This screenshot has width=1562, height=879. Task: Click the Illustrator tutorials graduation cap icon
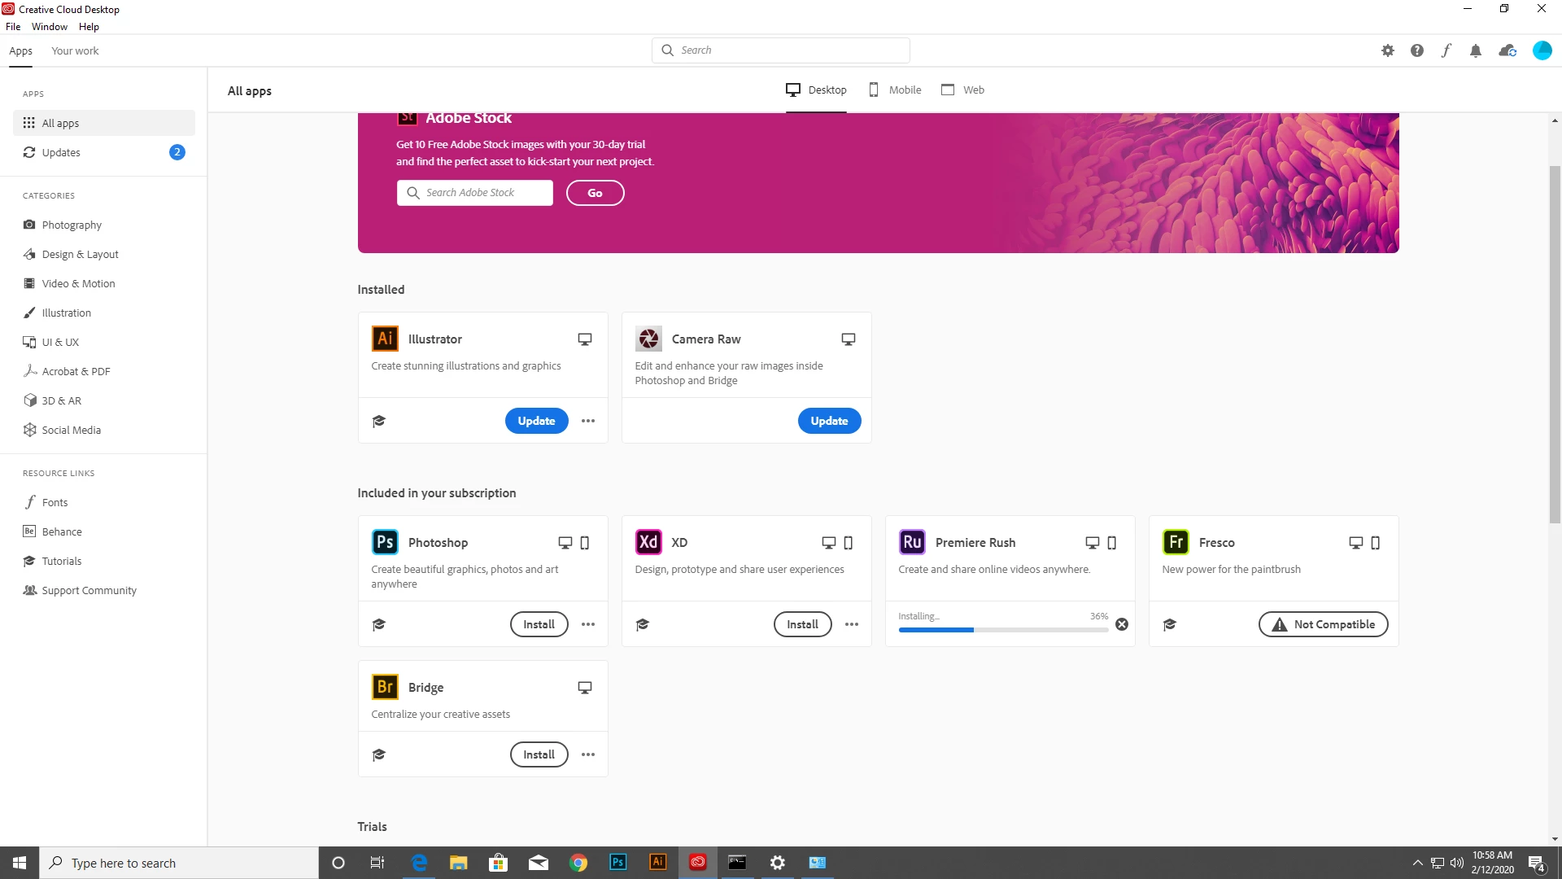pos(378,421)
